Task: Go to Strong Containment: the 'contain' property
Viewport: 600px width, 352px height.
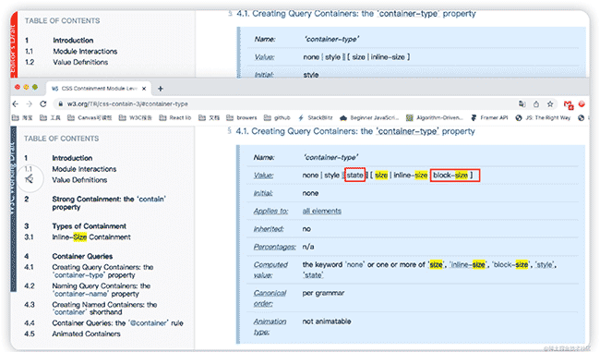Action: 109,203
